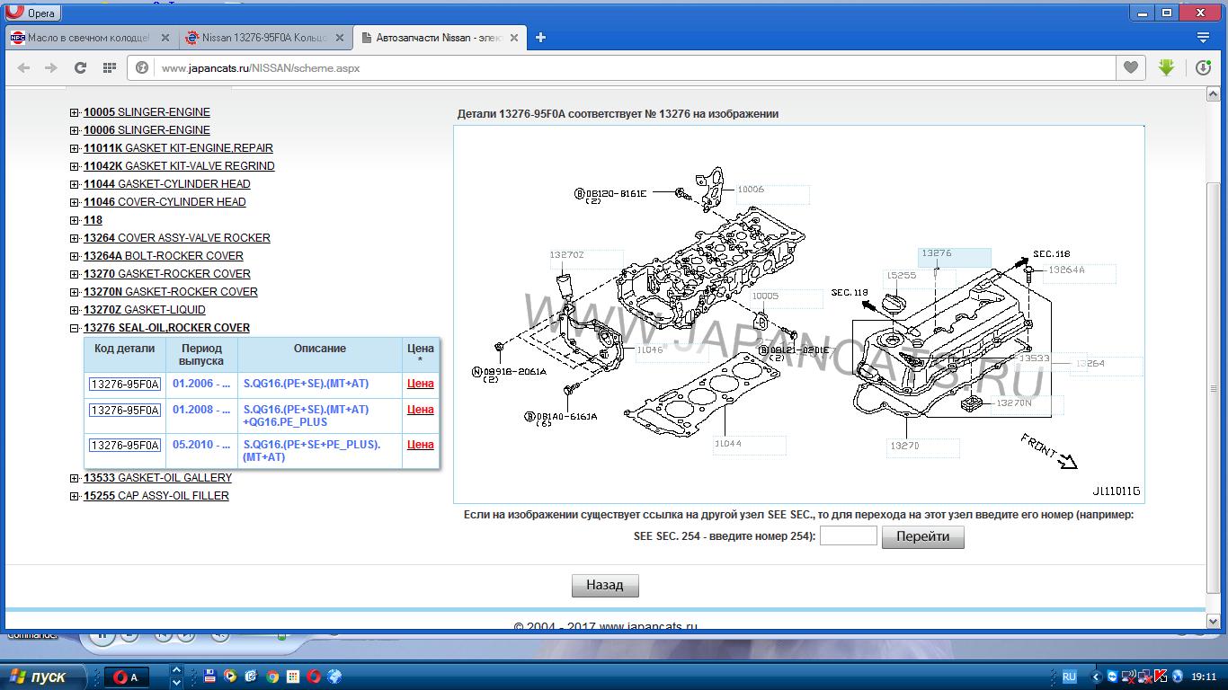Launch the globe quick launch icon

click(334, 677)
